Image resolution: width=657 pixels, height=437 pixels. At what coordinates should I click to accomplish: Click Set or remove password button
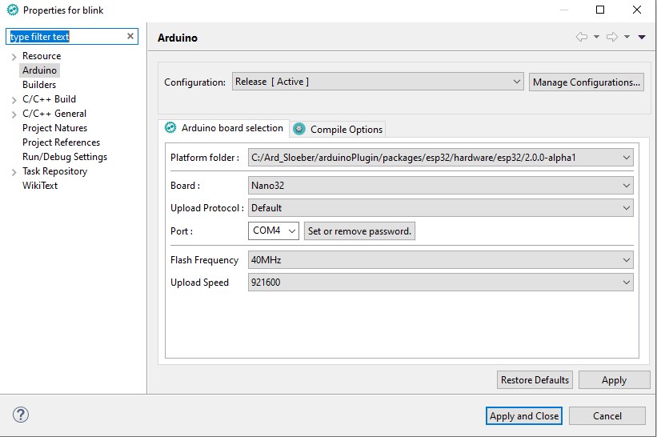coord(359,231)
